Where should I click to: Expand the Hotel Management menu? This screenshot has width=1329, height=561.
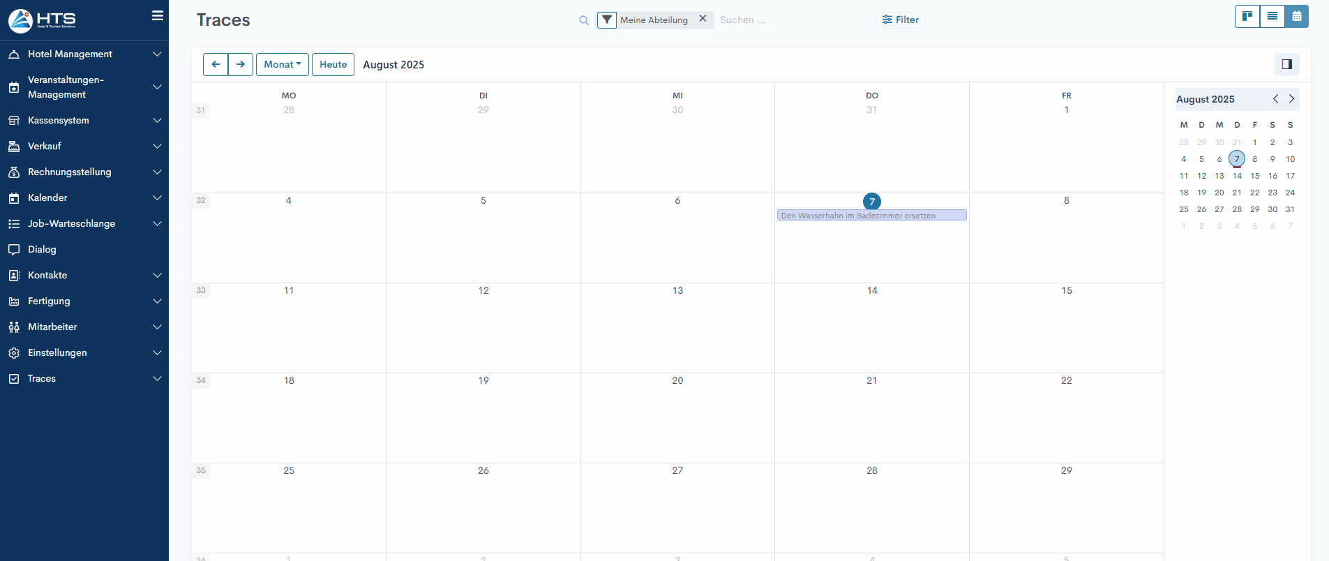point(84,54)
